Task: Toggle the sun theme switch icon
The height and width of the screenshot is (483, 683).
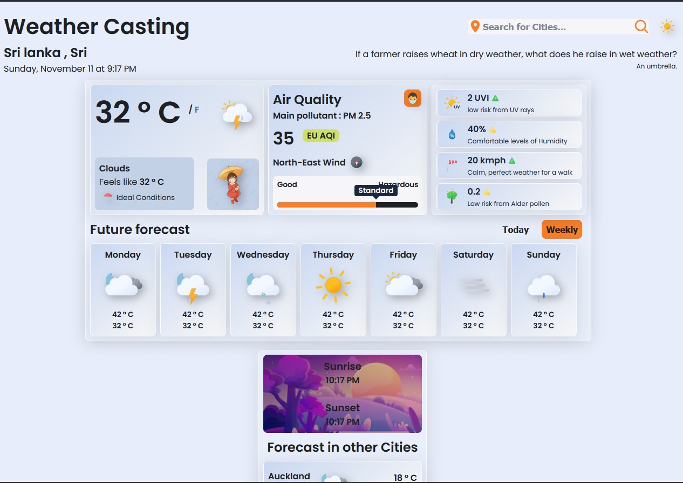Action: click(x=667, y=27)
